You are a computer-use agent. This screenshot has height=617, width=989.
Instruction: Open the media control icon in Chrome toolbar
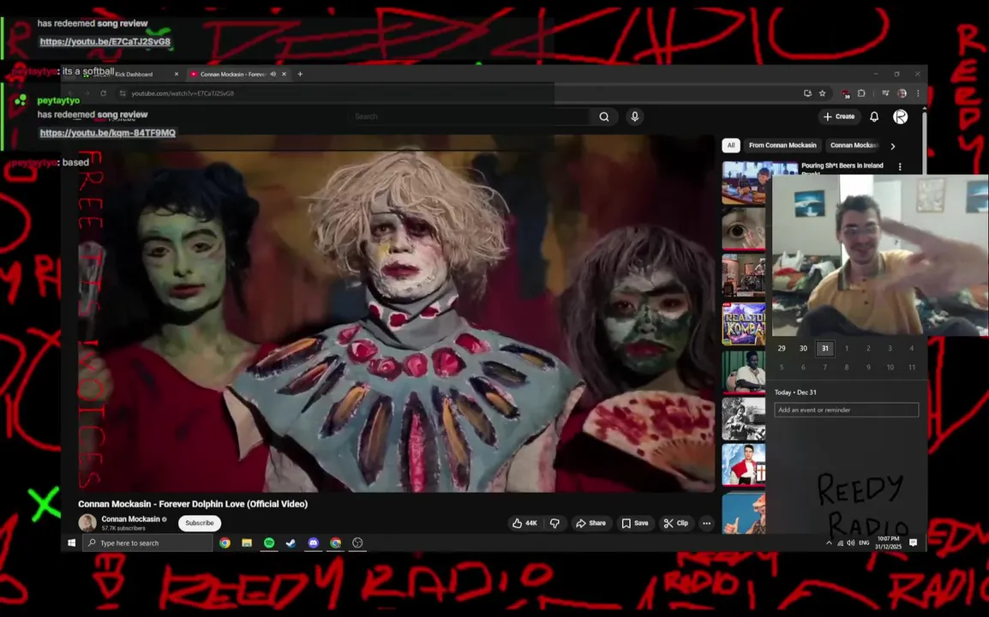tap(885, 93)
